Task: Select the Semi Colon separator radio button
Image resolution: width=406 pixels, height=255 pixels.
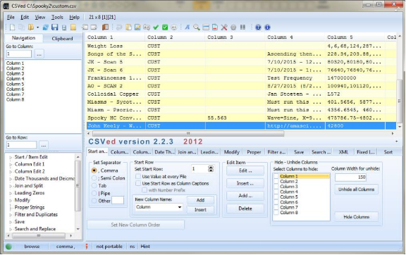Action: (94, 178)
